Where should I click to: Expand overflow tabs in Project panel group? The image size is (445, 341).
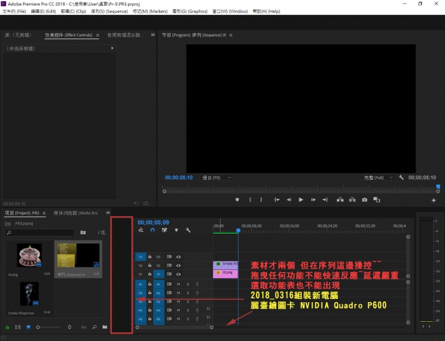point(108,213)
